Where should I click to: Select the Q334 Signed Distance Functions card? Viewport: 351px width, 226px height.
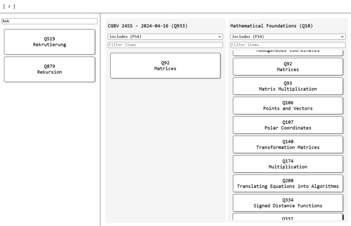pyautogui.click(x=288, y=203)
